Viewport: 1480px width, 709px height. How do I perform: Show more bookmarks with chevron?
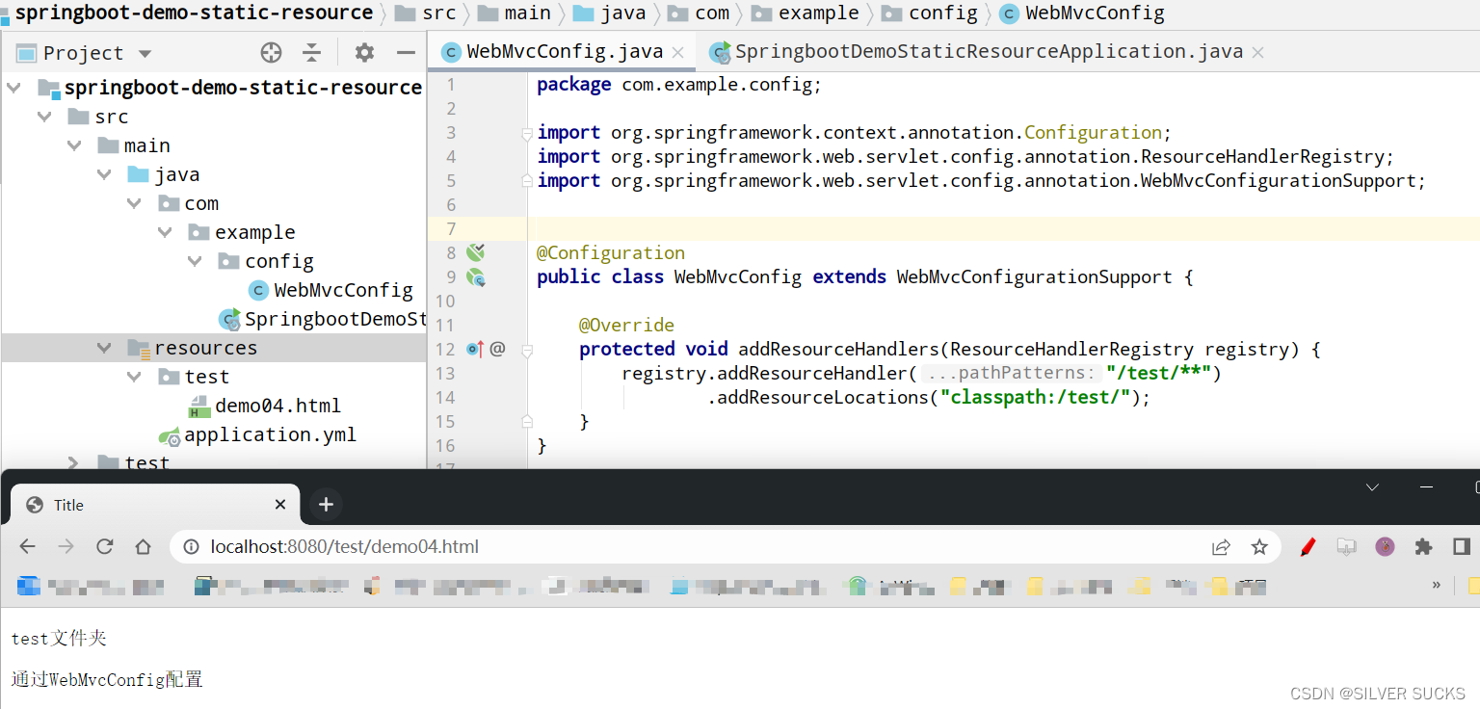click(1437, 585)
